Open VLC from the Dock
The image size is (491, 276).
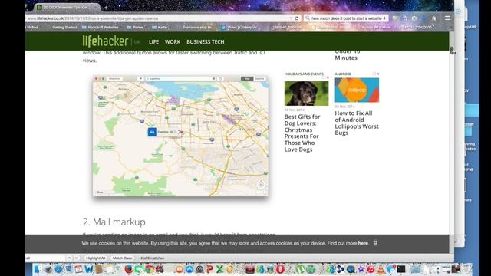[381, 269]
